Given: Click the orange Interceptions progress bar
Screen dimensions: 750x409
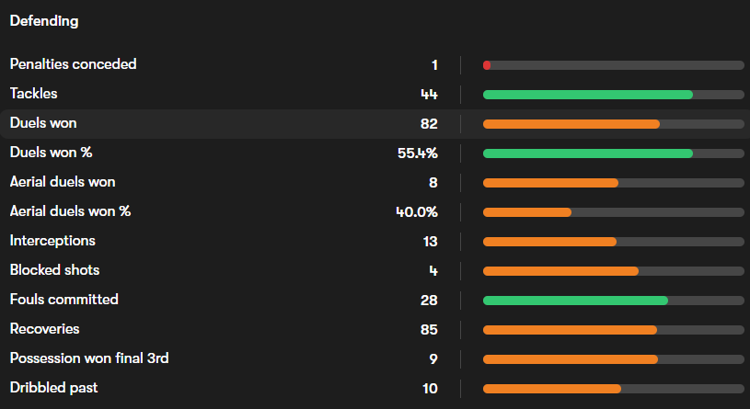Looking at the screenshot, I should (549, 242).
